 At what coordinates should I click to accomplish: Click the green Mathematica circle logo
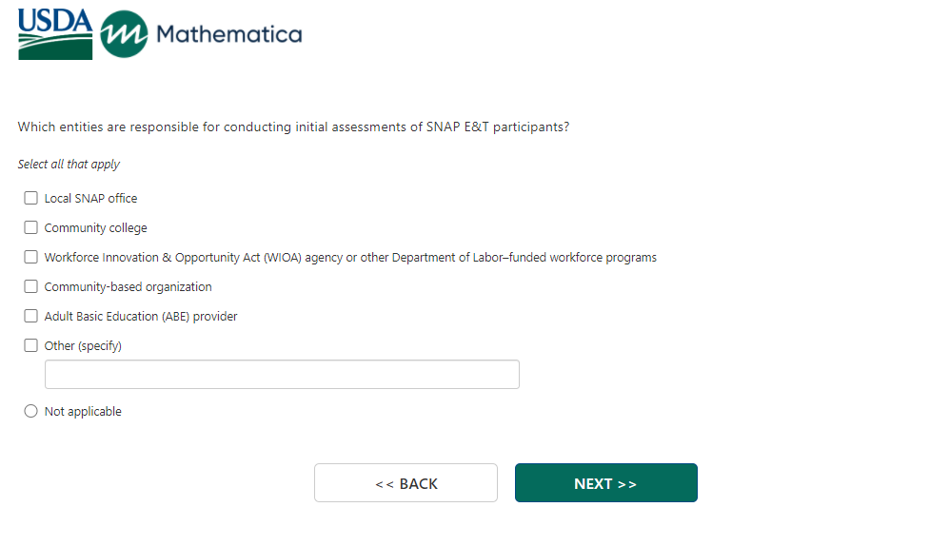pos(124,34)
